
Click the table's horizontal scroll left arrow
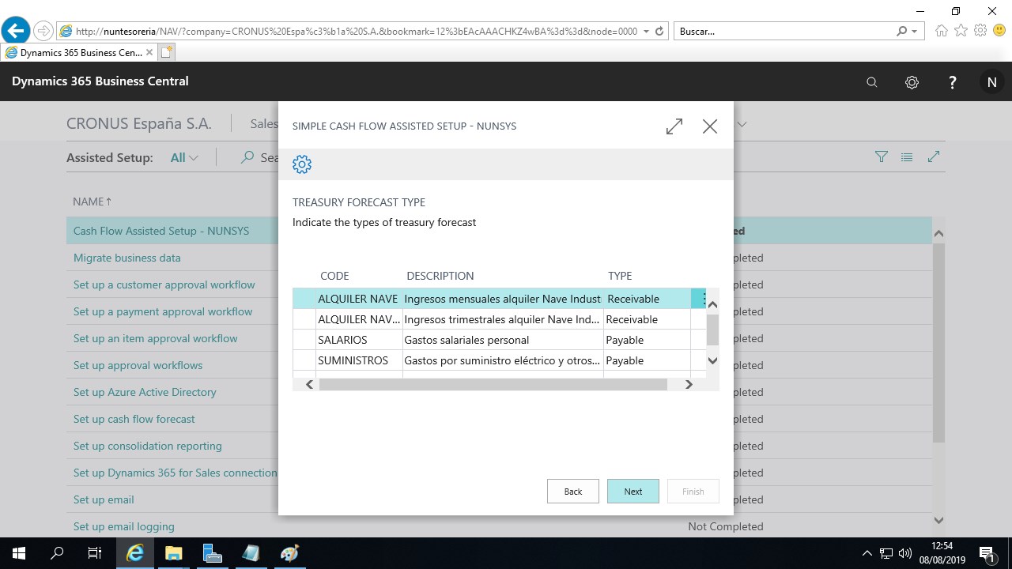(309, 384)
